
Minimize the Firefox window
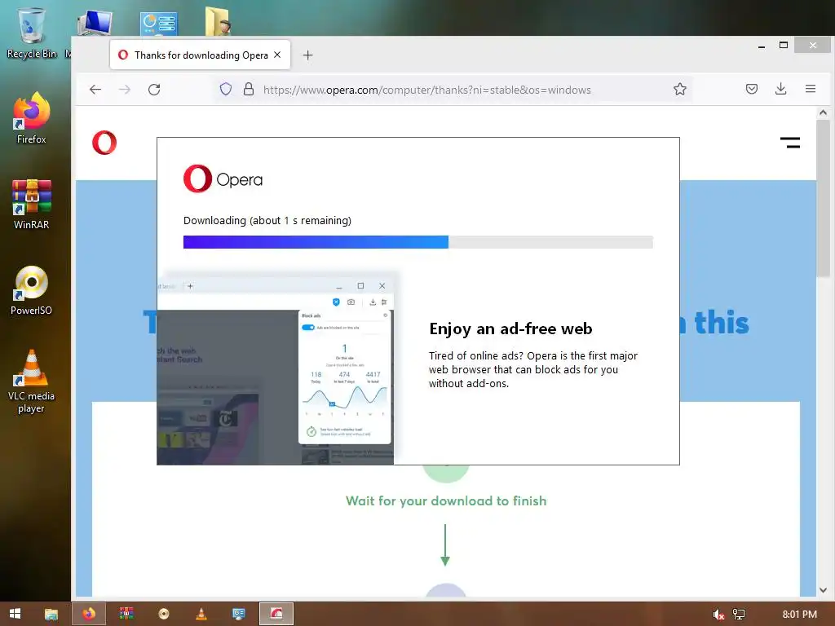(762, 46)
